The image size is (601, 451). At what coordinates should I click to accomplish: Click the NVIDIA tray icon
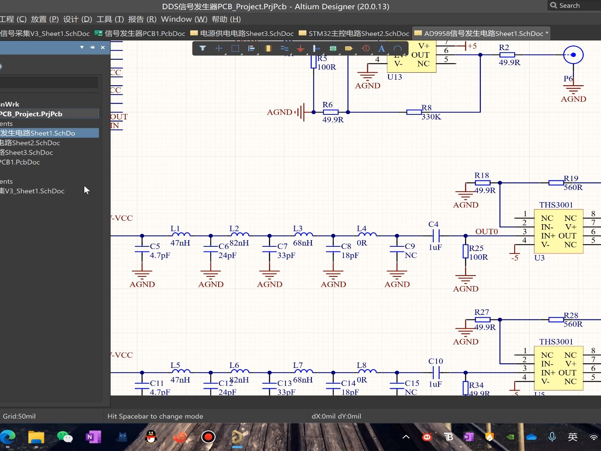pyautogui.click(x=510, y=437)
